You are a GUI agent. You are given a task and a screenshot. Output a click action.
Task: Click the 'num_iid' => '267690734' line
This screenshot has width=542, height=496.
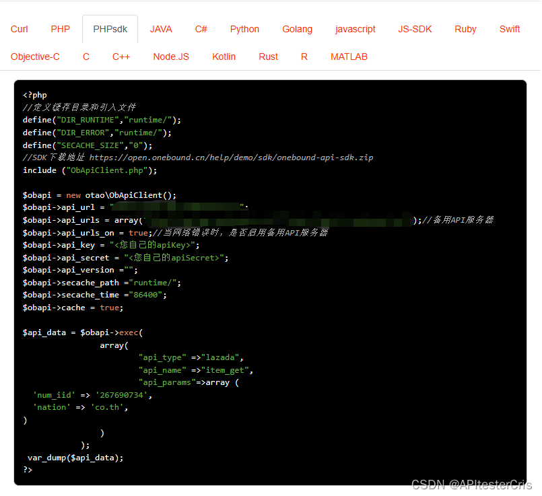pyautogui.click(x=92, y=395)
